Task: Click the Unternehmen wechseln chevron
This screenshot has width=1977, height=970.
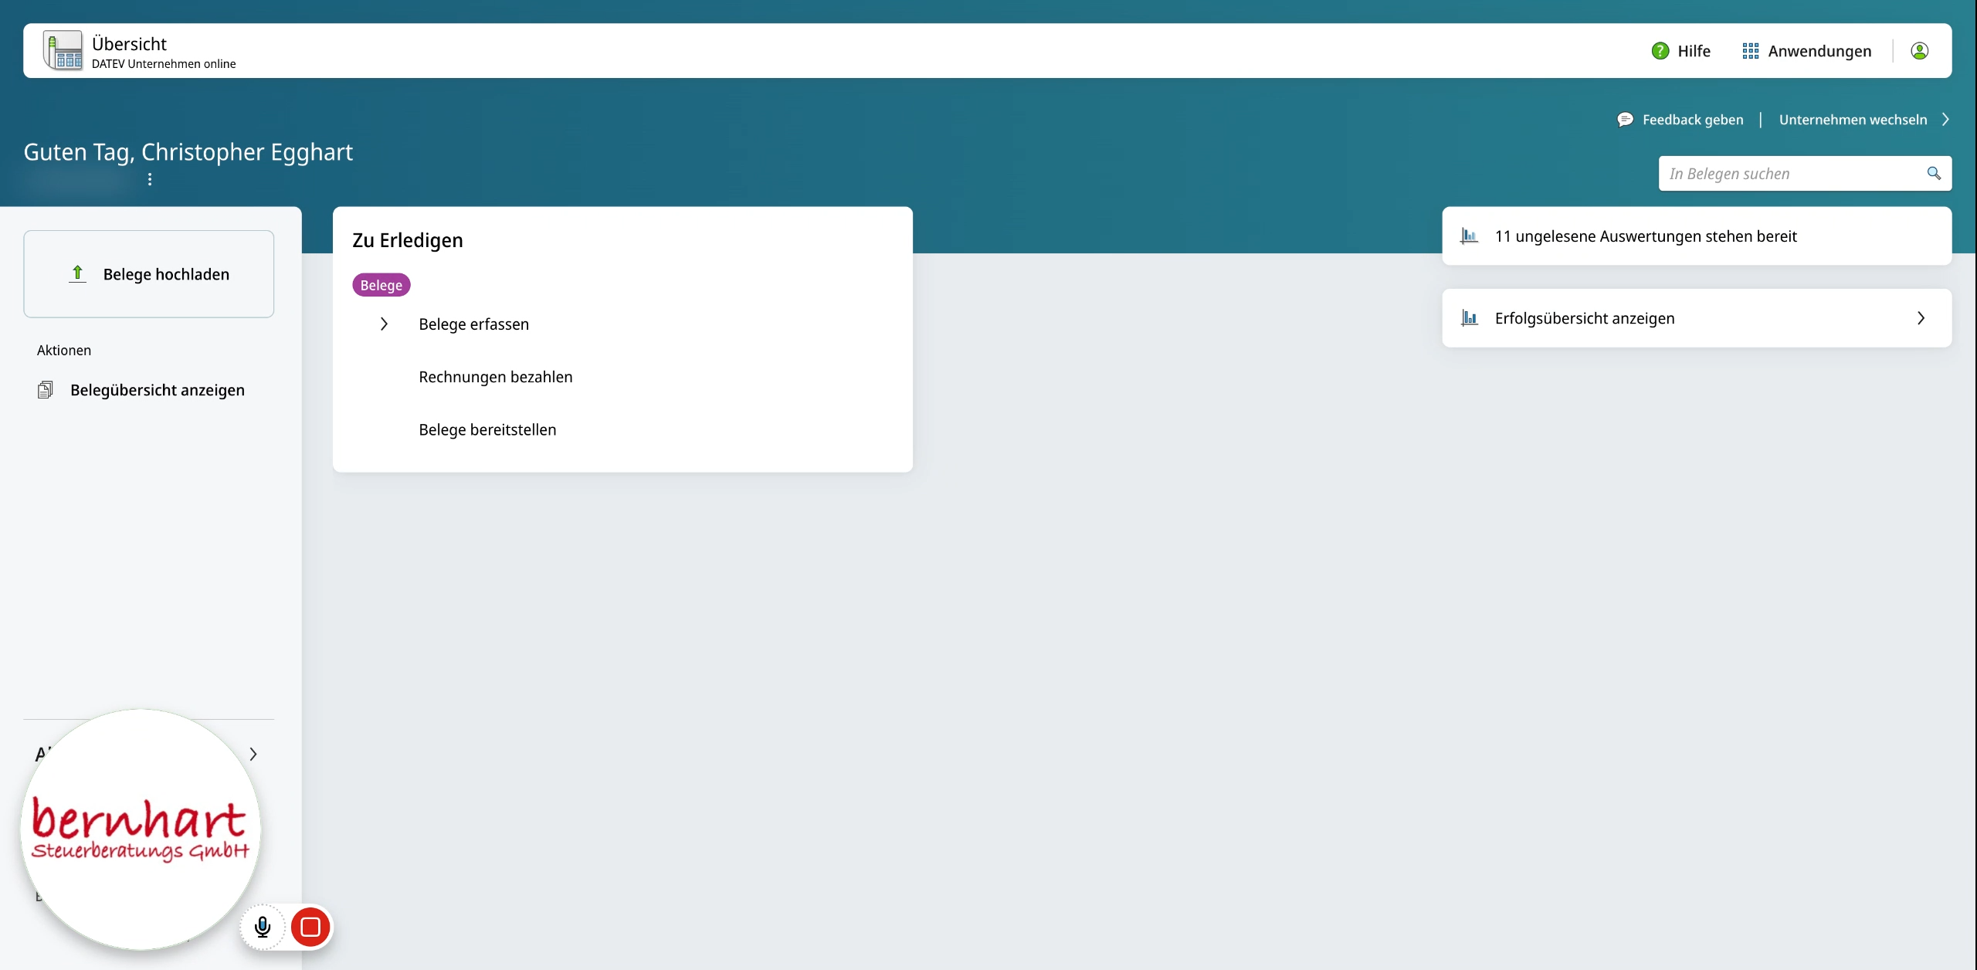Action: point(1945,120)
